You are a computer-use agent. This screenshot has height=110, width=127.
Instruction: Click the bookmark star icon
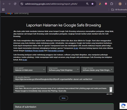(x=92, y=4)
